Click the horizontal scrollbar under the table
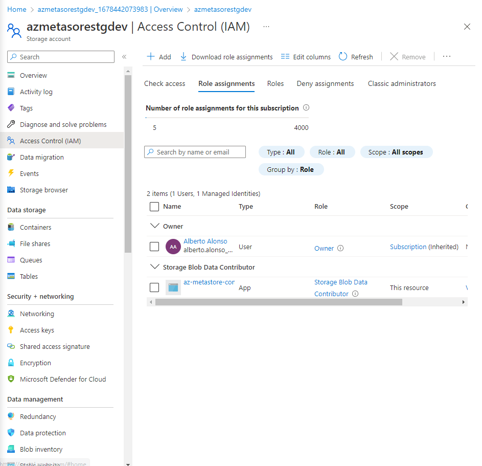Image resolution: width=482 pixels, height=466 pixels. coord(279,302)
